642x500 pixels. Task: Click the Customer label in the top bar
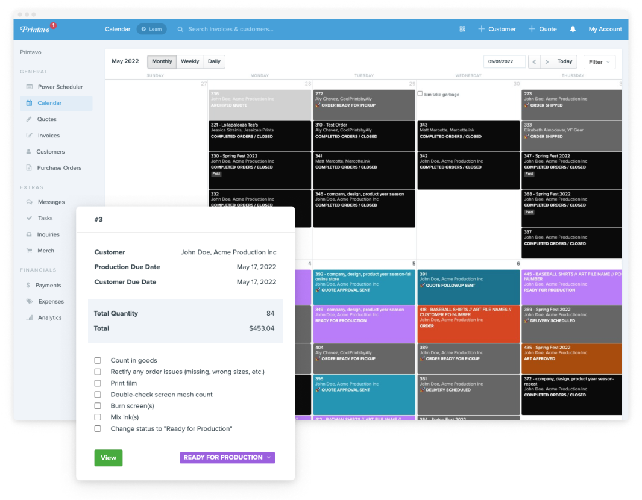pos(502,29)
